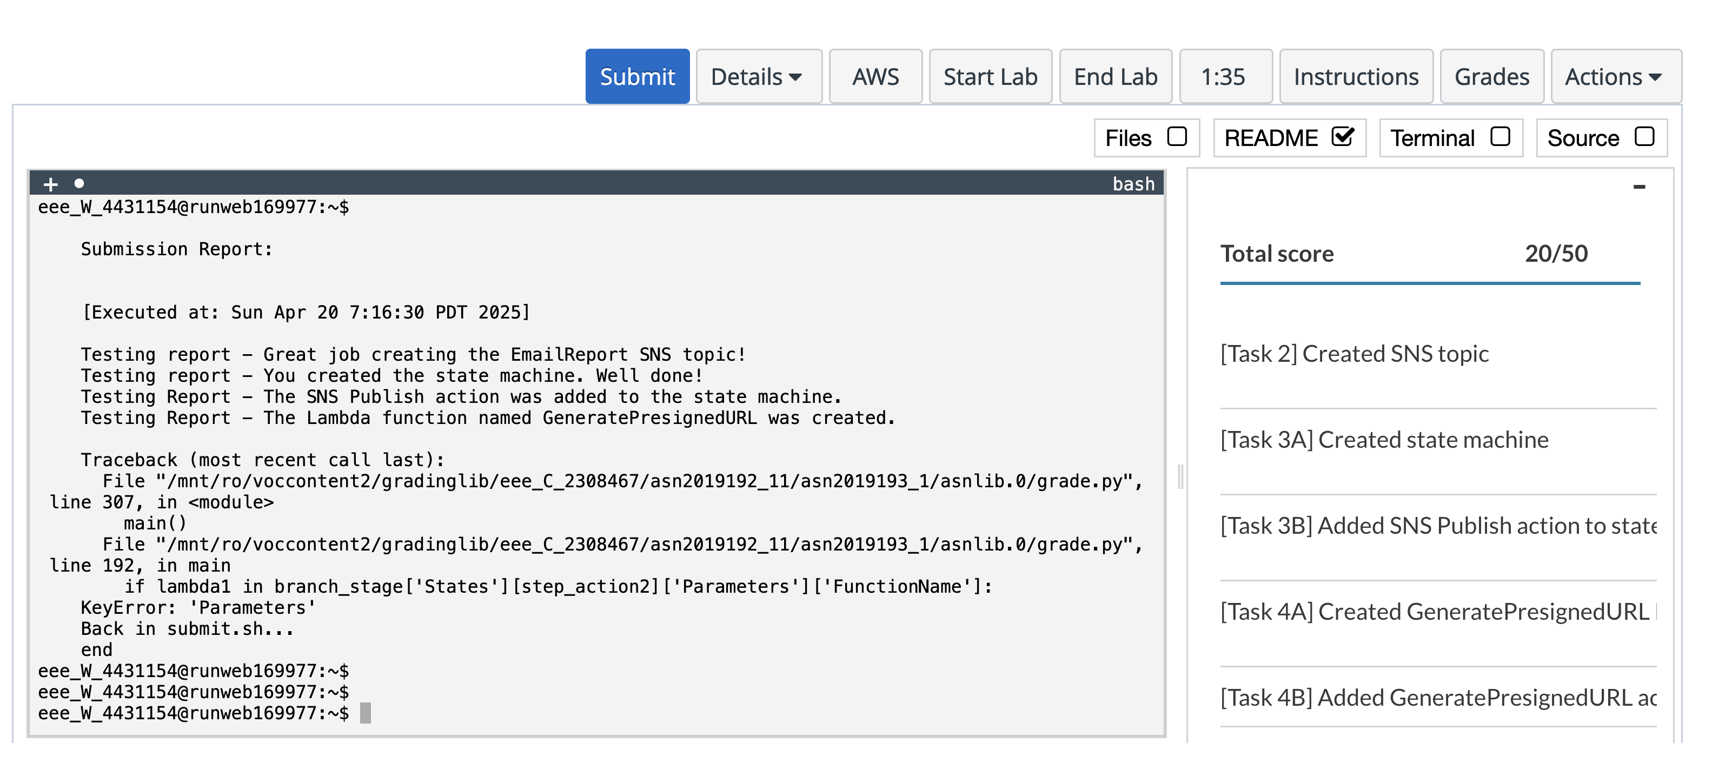Click the blue Submit button

pyautogui.click(x=636, y=76)
